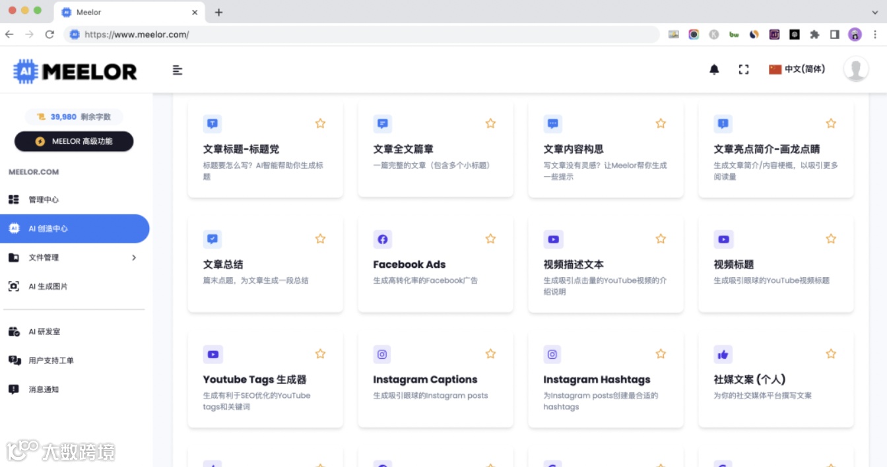
Task: Favorite the 视频描述文本 template star
Action: click(661, 239)
